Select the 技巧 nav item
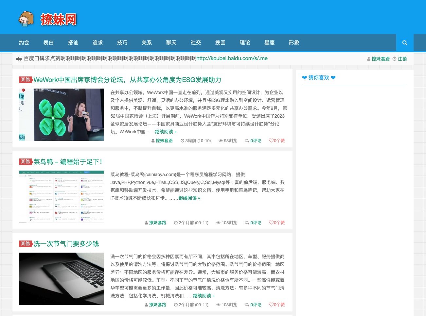The height and width of the screenshot is (316, 426). (x=122, y=42)
